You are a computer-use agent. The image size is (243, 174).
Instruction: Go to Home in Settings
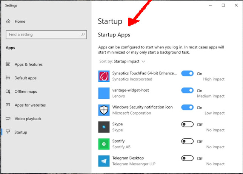point(20,21)
